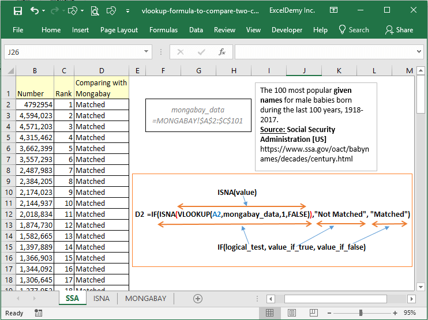The height and width of the screenshot is (320, 428).
Task: Click the macro recording status bar icon
Action: point(39,313)
